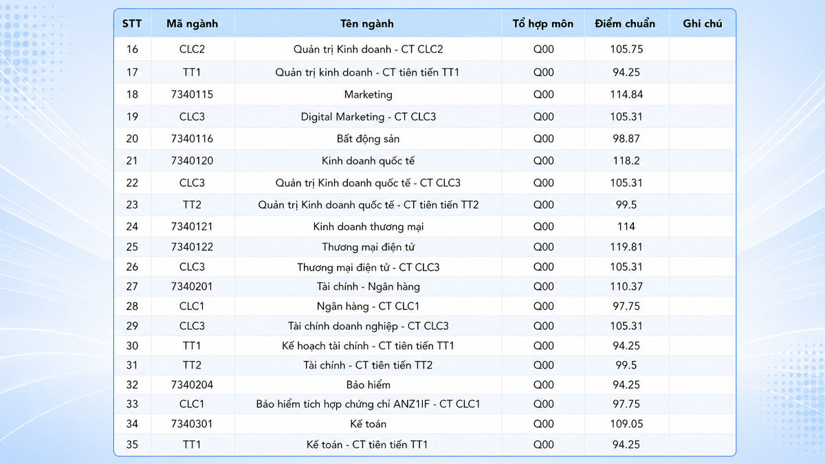Select the Kinh doanh thương mại cell

coord(368,226)
